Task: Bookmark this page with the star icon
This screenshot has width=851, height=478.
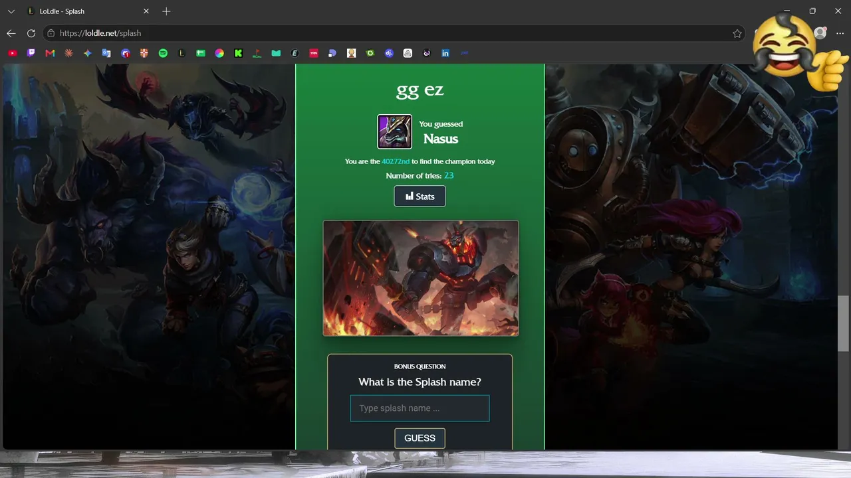Action: [737, 33]
